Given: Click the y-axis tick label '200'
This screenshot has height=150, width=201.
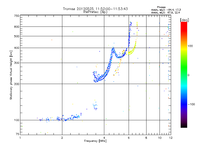Looking at the screenshot, I should pyautogui.click(x=17, y=84).
